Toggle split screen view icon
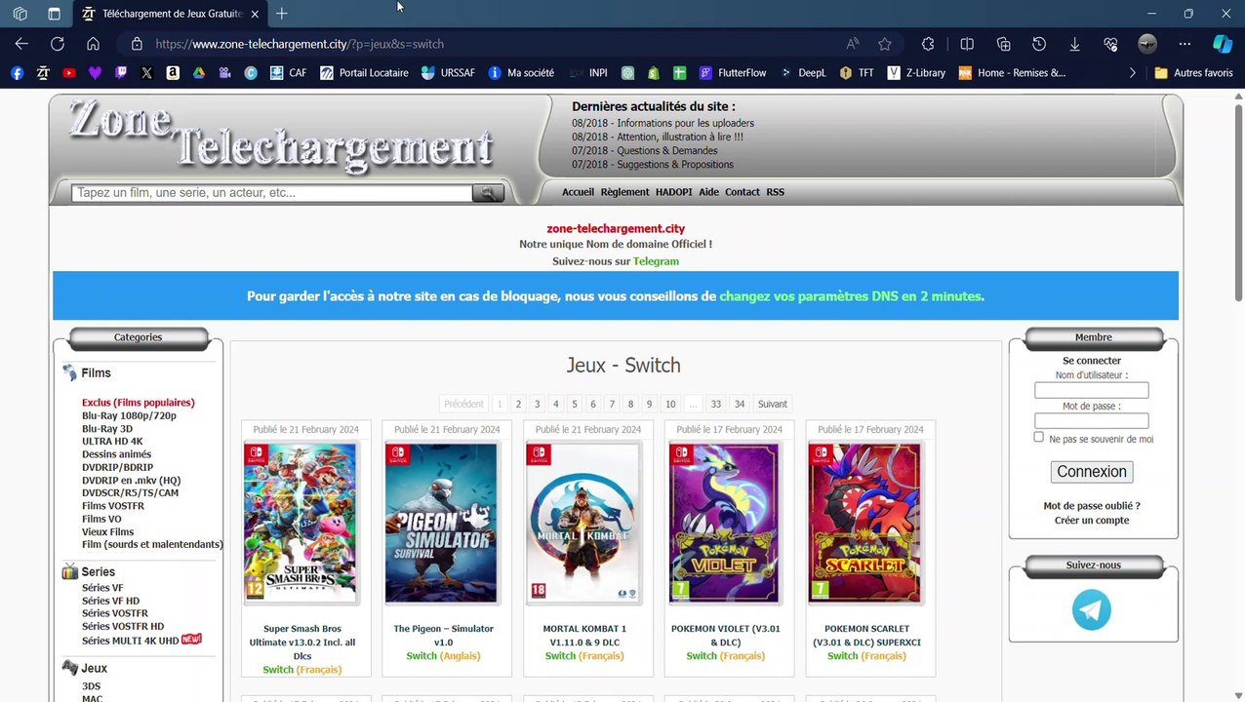Image resolution: width=1245 pixels, height=702 pixels. (967, 44)
